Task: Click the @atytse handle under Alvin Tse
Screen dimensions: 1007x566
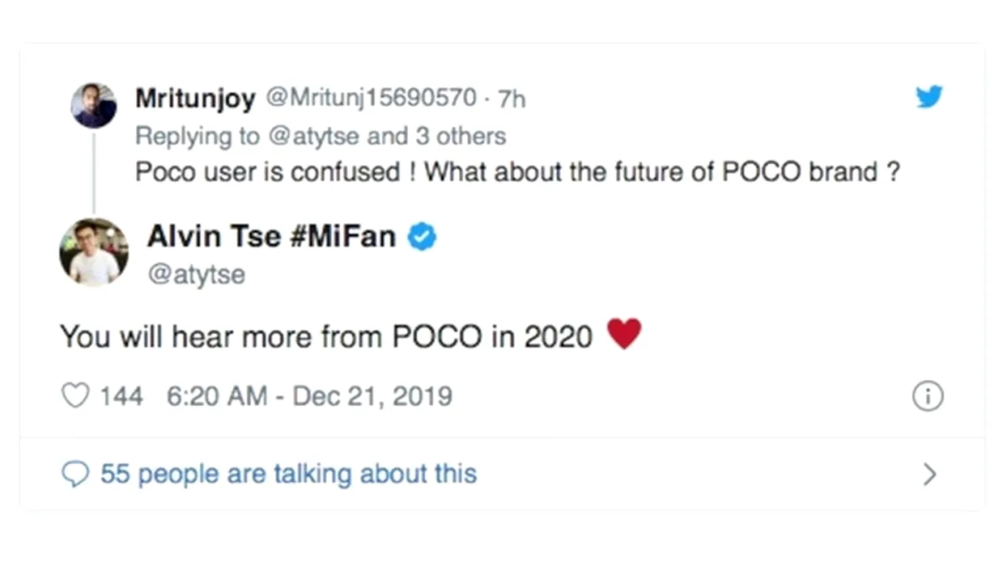Action: (196, 275)
